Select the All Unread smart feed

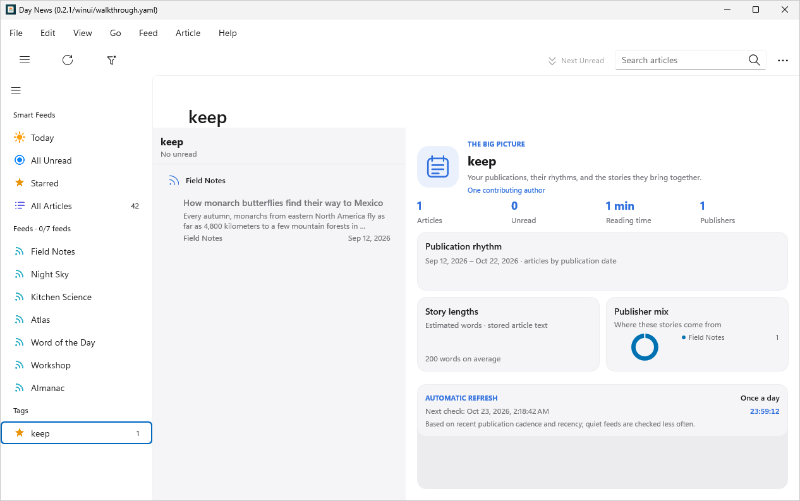point(76,160)
